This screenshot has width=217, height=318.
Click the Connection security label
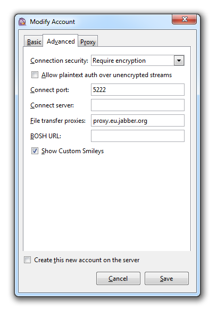point(59,61)
